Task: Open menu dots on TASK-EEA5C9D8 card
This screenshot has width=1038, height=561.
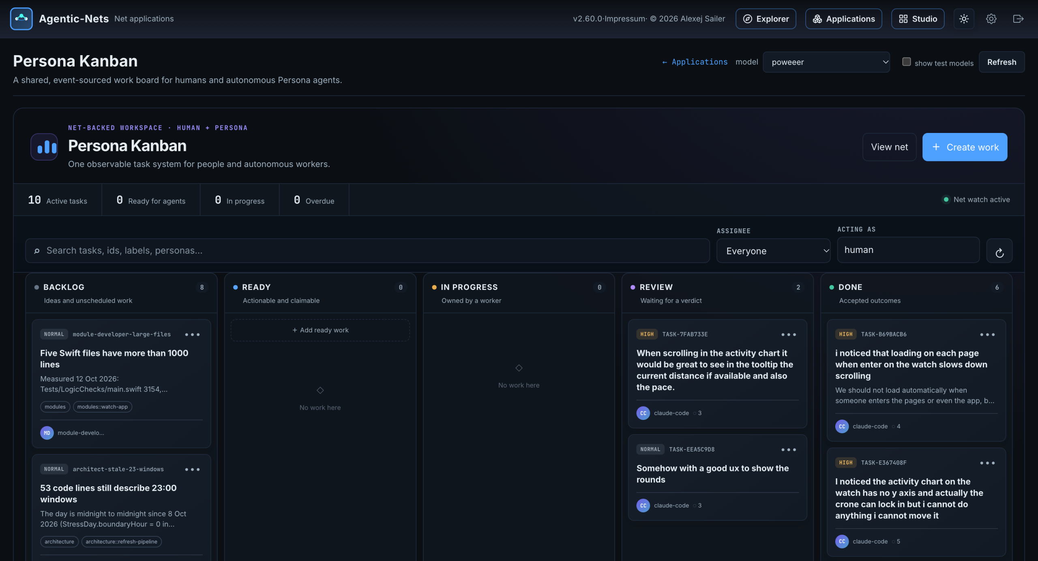Action: pyautogui.click(x=789, y=450)
